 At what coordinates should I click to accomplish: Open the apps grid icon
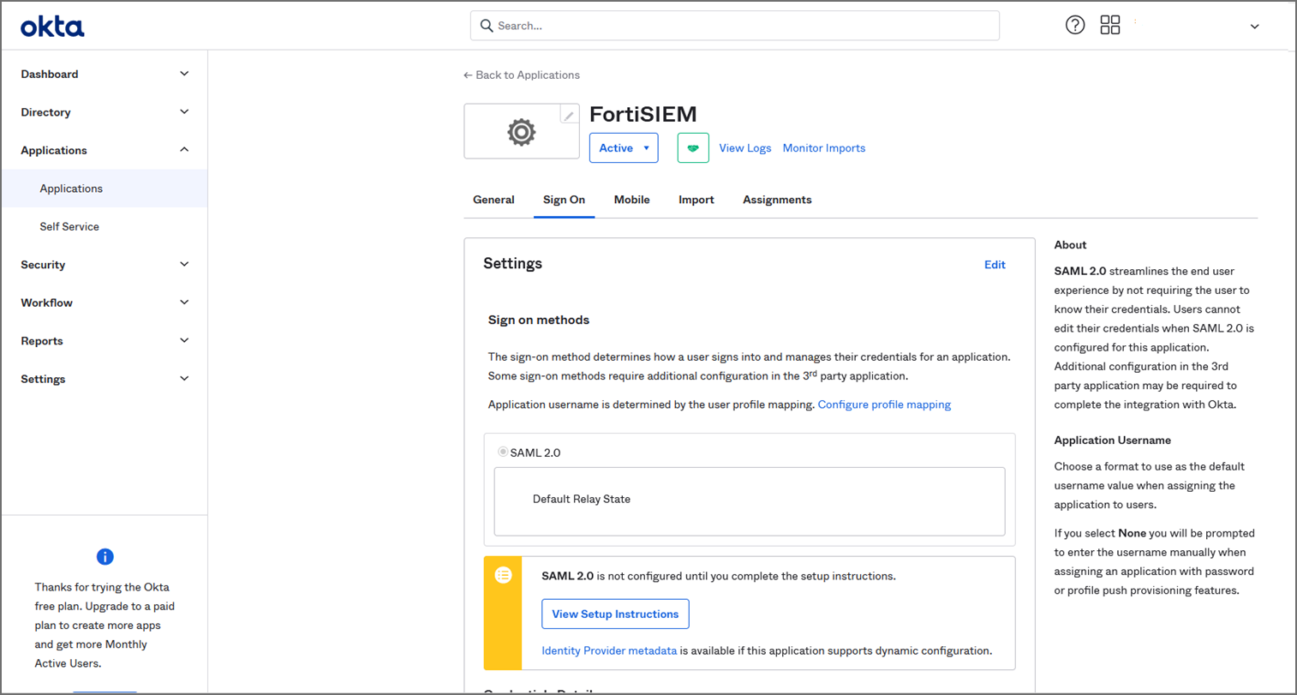[x=1109, y=25]
